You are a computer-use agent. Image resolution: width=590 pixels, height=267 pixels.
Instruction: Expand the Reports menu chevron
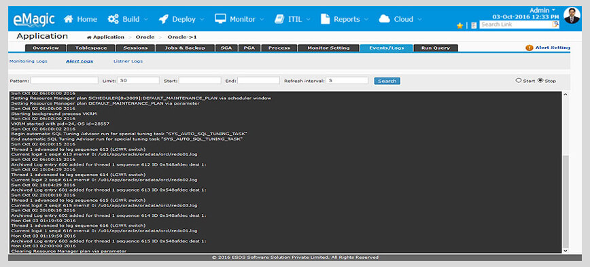[366, 20]
